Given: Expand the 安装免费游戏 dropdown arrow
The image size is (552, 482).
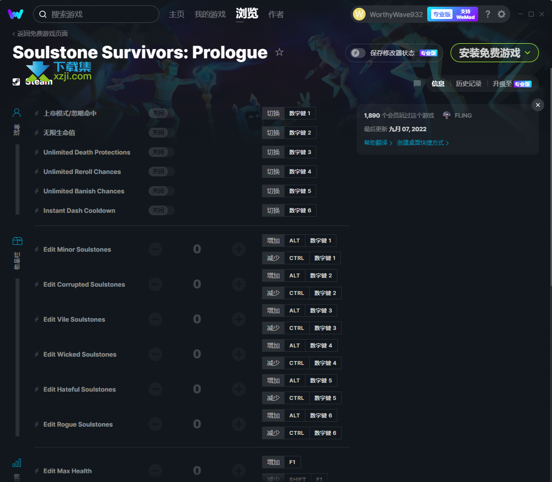Looking at the screenshot, I should coord(527,52).
